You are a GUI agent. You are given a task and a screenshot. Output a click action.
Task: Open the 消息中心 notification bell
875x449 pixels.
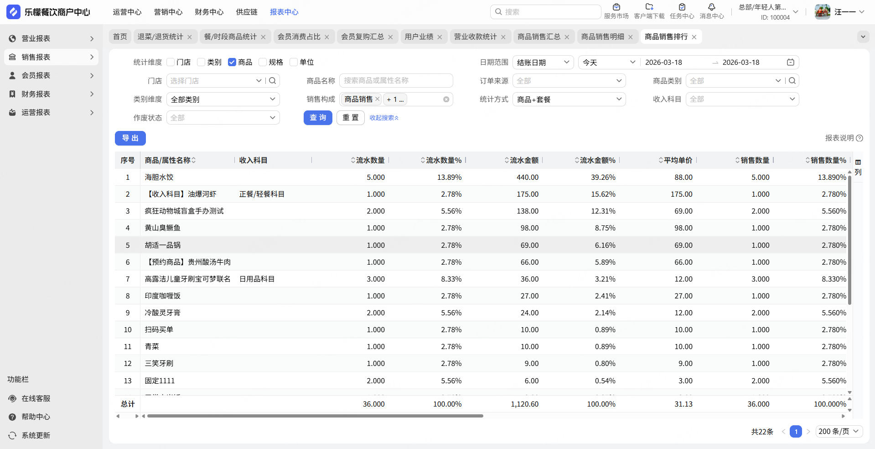(x=711, y=7)
